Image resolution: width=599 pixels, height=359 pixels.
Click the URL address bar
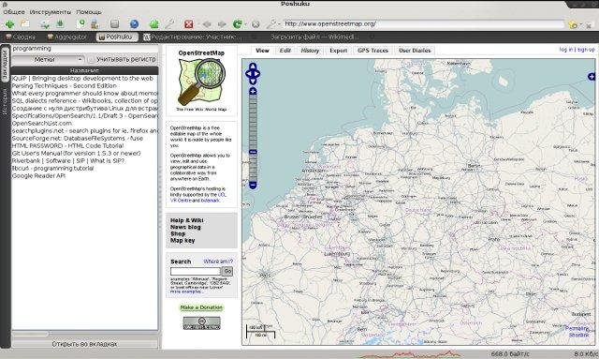pos(423,24)
